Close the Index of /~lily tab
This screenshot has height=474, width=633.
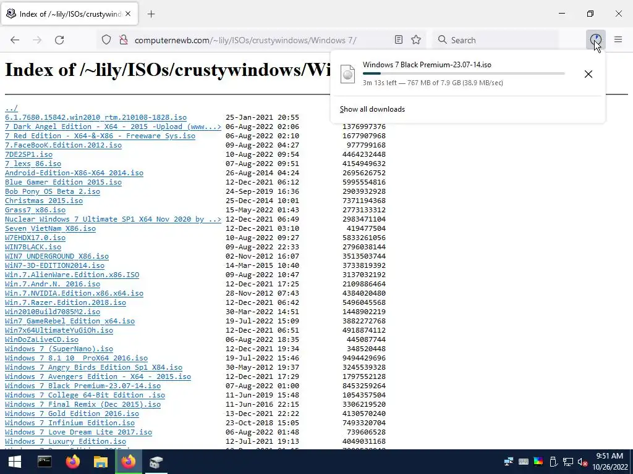point(128,14)
